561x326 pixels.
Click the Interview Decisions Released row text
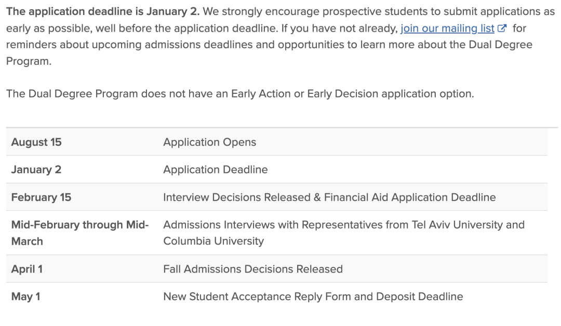[329, 197]
